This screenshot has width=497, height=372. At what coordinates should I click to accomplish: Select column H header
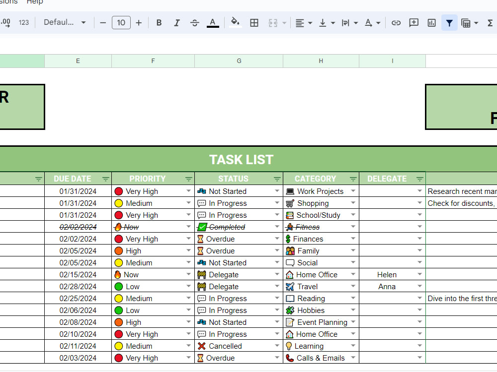click(x=321, y=61)
